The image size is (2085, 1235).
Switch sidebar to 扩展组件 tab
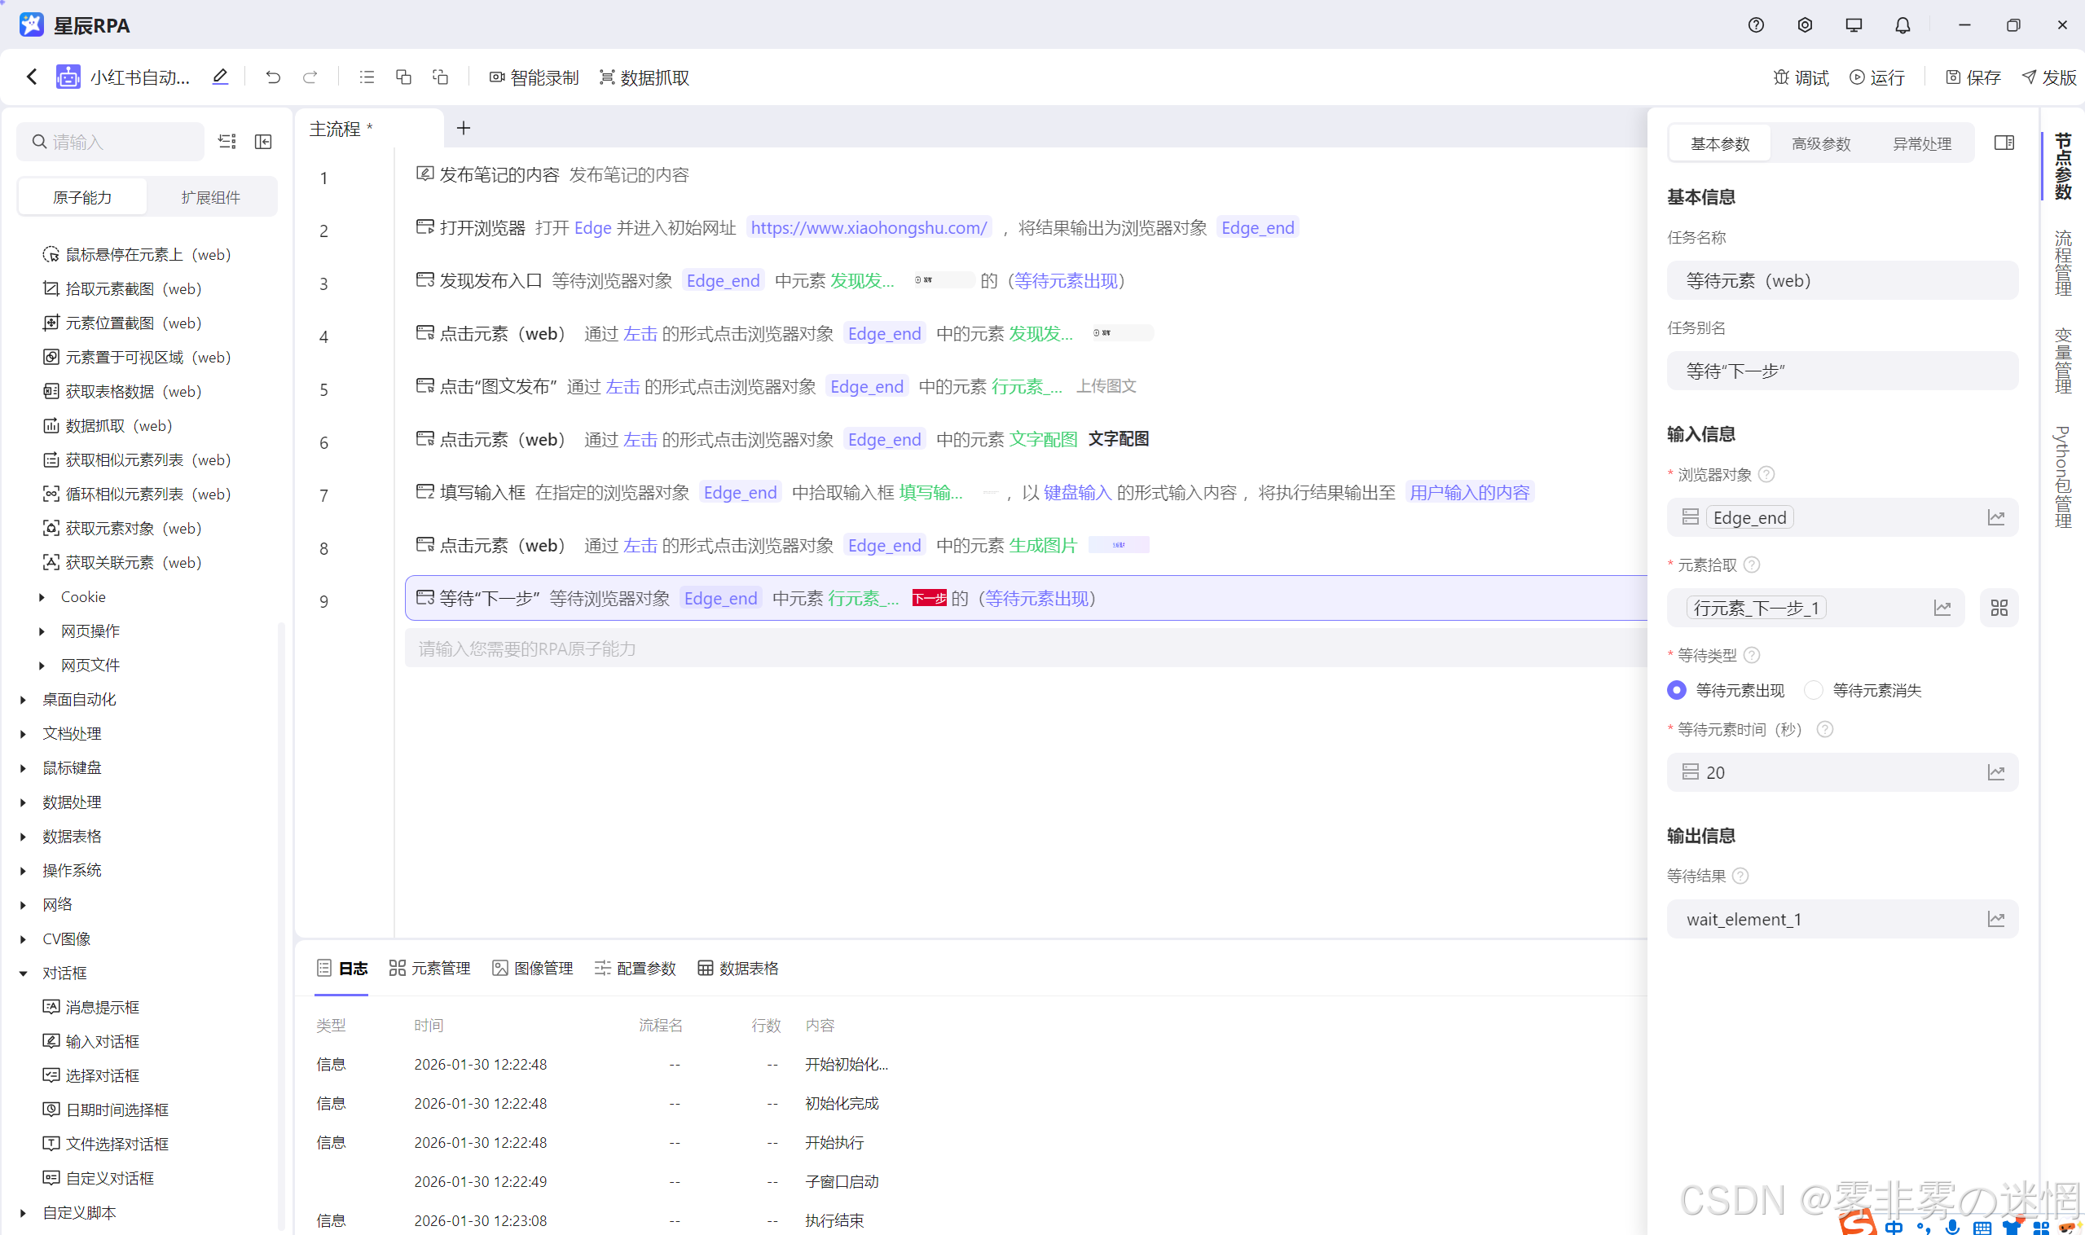tap(210, 197)
